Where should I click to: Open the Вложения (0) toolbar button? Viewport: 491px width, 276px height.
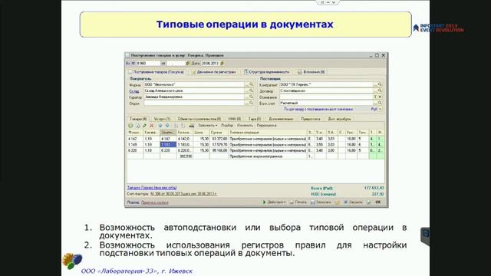[x=311, y=72]
